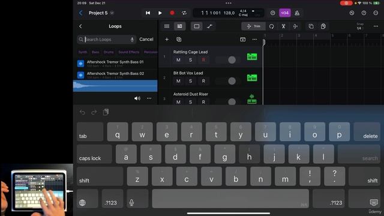Start dictation in the Search Loops field
Image resolution: width=384 pixels, height=216 pixels.
[x=132, y=40]
